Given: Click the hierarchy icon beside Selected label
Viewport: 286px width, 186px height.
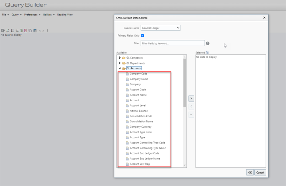Looking at the screenshot, I should pyautogui.click(x=207, y=53).
